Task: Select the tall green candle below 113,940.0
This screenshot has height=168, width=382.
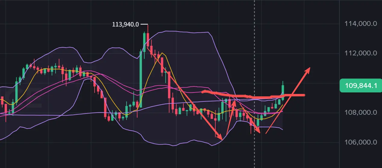Action: (141, 79)
